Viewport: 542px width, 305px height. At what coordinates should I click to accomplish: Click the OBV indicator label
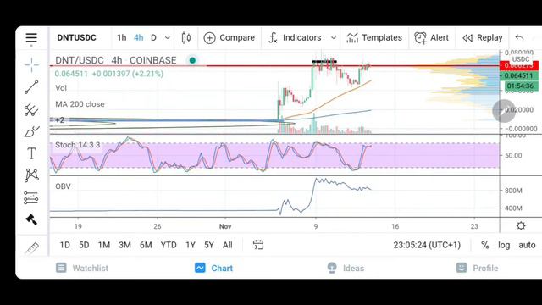[63, 186]
